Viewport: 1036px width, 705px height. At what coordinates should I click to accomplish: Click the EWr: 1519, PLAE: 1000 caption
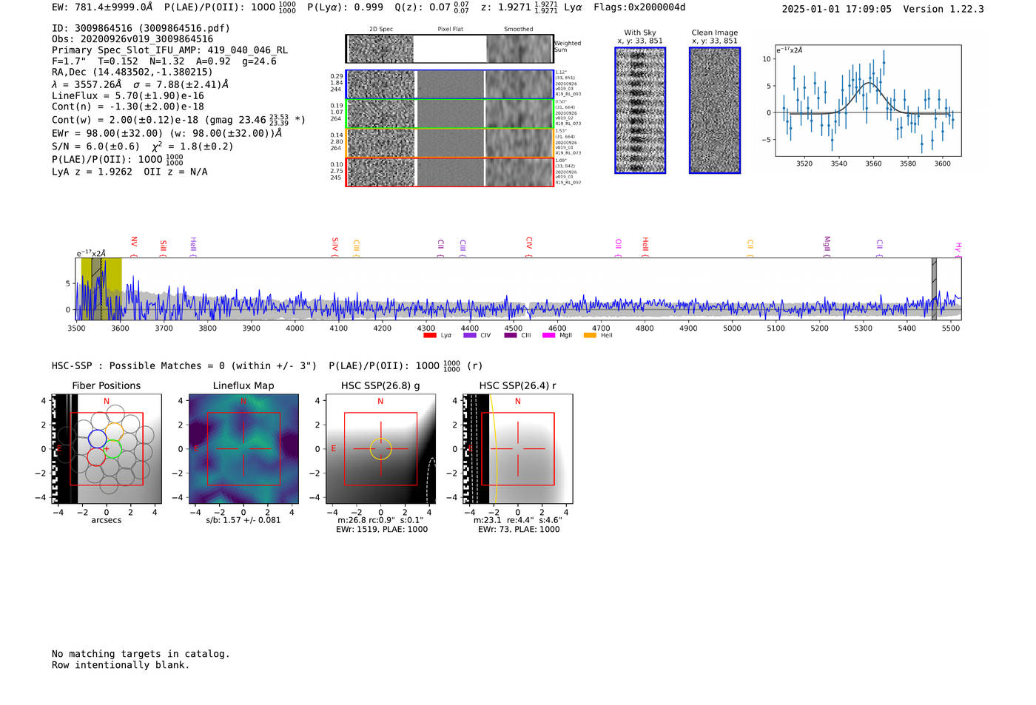pyautogui.click(x=382, y=530)
